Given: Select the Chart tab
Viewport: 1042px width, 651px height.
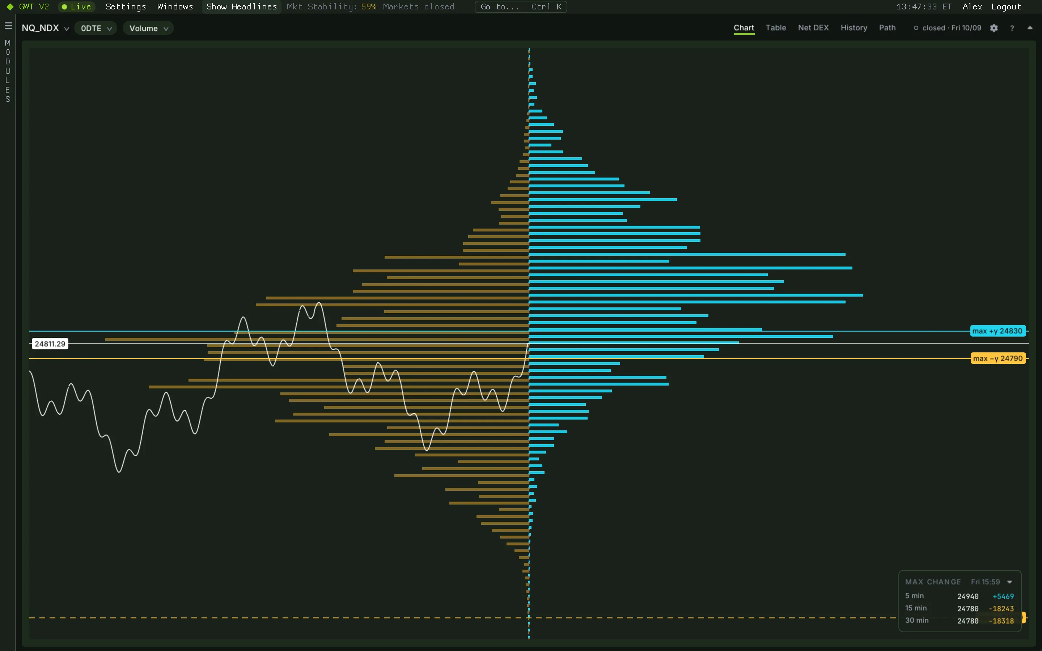Looking at the screenshot, I should tap(744, 27).
